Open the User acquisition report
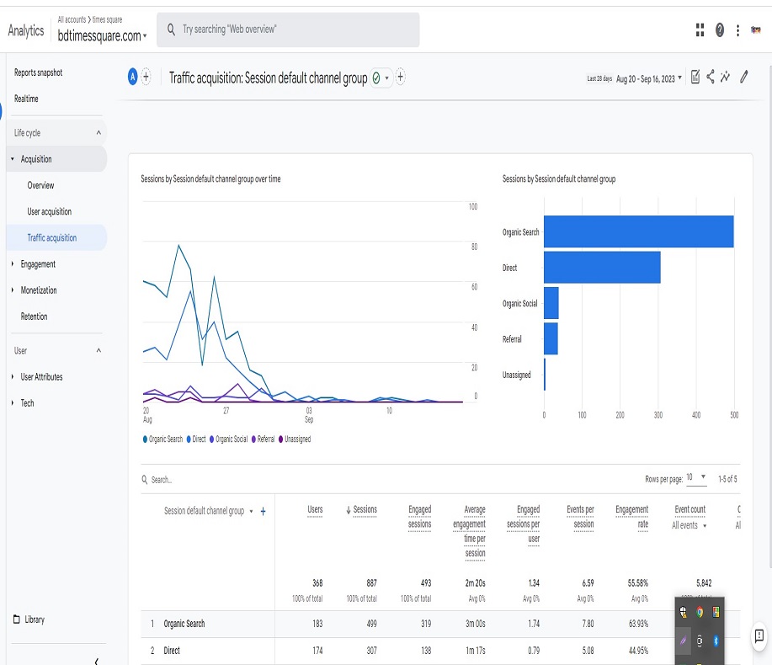The height and width of the screenshot is (665, 772). point(49,211)
